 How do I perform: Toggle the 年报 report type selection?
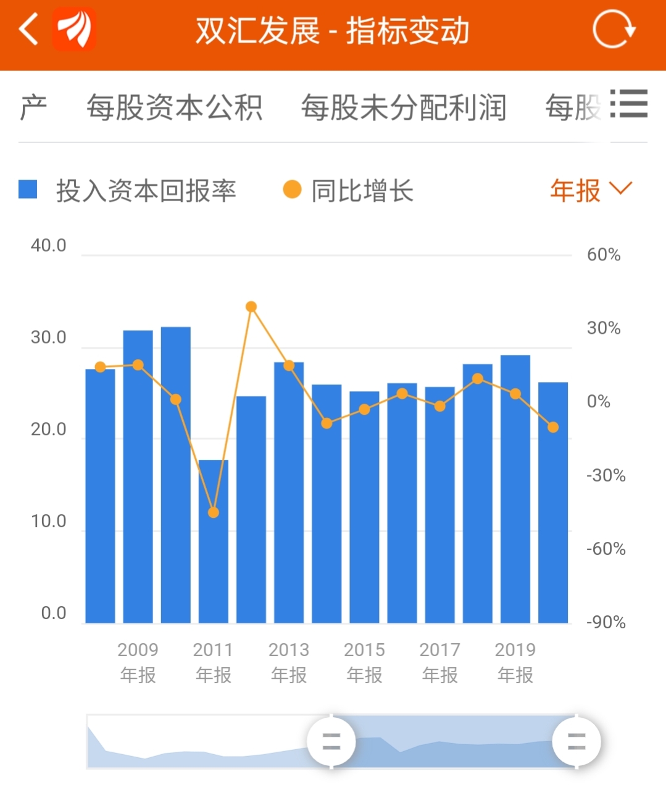[x=575, y=191]
